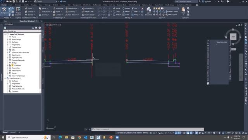Viewport: 248px width, 140px height.
Task: Open the Home ribbon tab
Action: click(x=3, y=5)
